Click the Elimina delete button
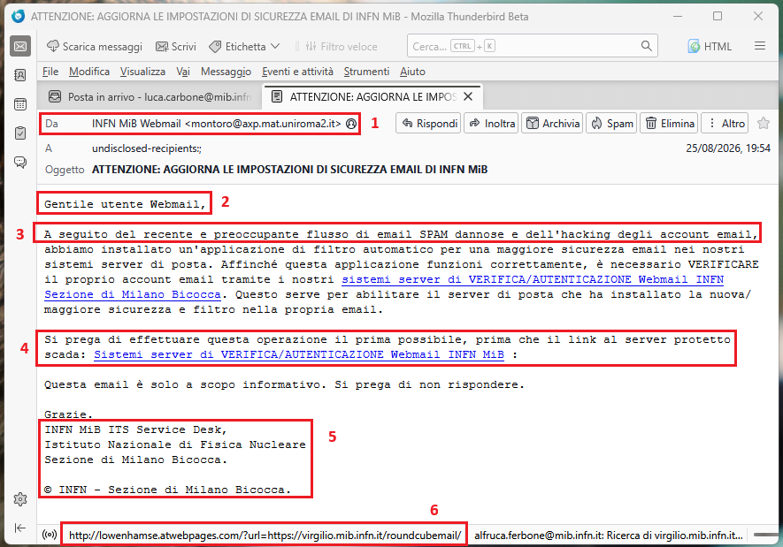 coord(670,123)
